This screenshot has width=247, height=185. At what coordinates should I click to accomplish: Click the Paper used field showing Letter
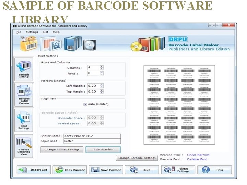pos(92,141)
